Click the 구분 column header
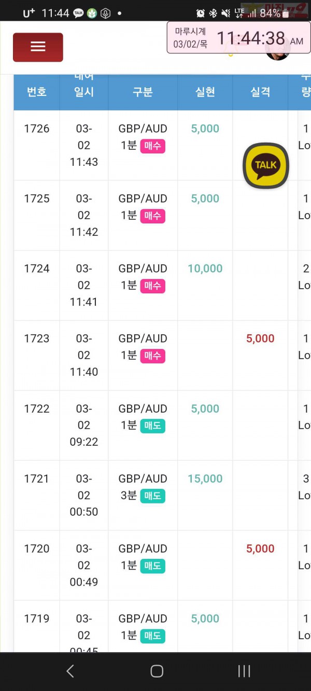311x691 pixels. (143, 92)
